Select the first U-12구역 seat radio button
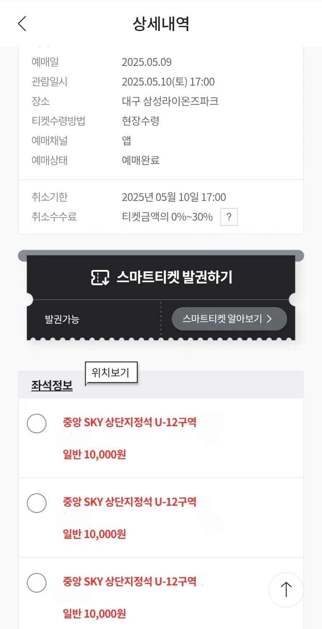This screenshot has height=629, width=322. coord(37,423)
